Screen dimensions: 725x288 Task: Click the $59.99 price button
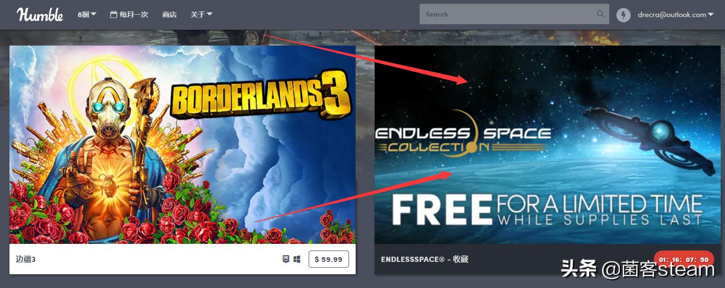329,259
